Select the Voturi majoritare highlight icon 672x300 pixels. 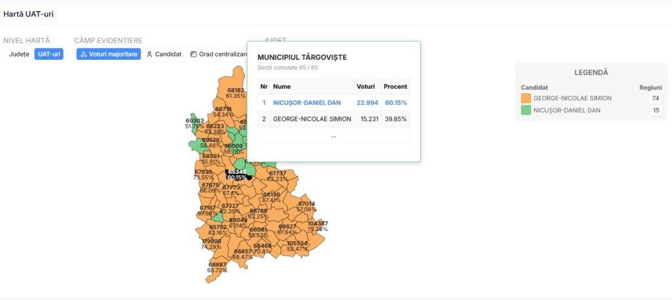coord(83,54)
